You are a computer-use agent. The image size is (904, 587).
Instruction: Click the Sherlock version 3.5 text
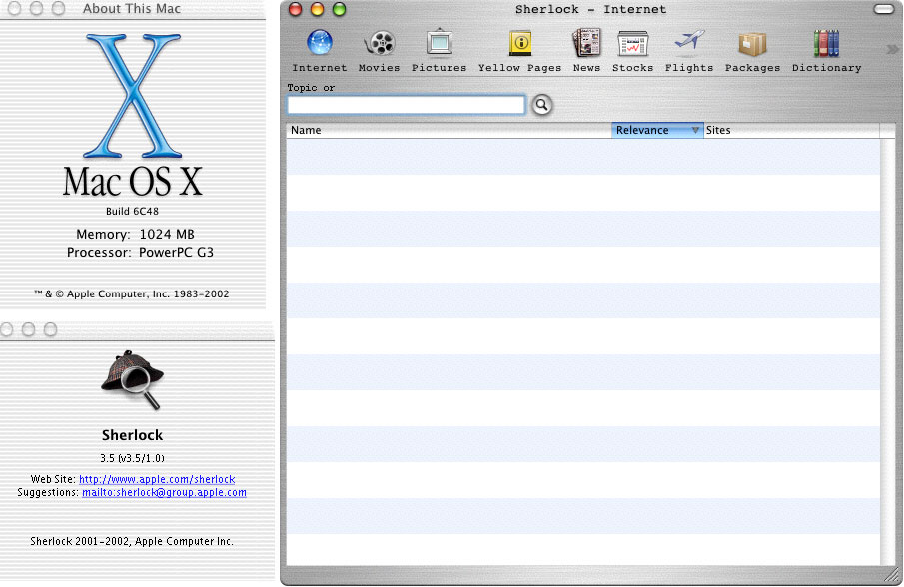pos(132,458)
